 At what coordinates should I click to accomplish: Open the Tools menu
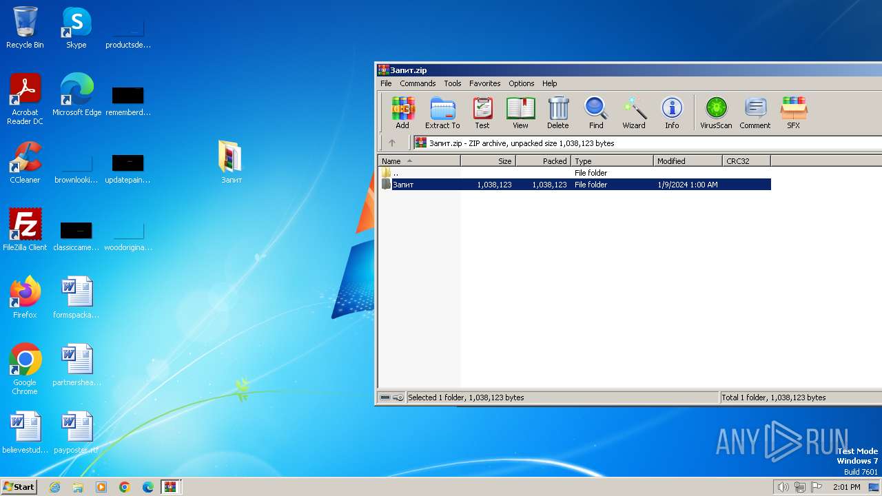pos(453,83)
